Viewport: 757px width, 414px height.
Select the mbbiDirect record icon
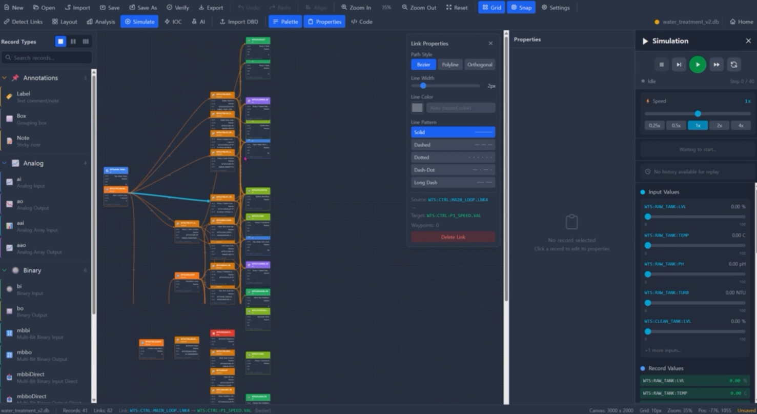[x=9, y=377]
